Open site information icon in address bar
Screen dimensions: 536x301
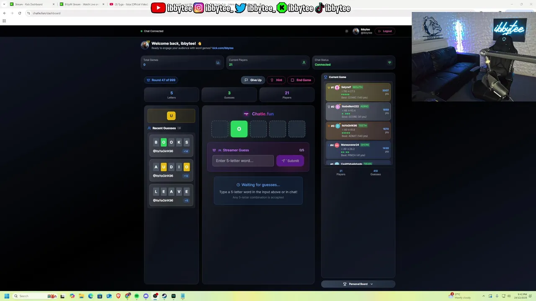point(28,13)
